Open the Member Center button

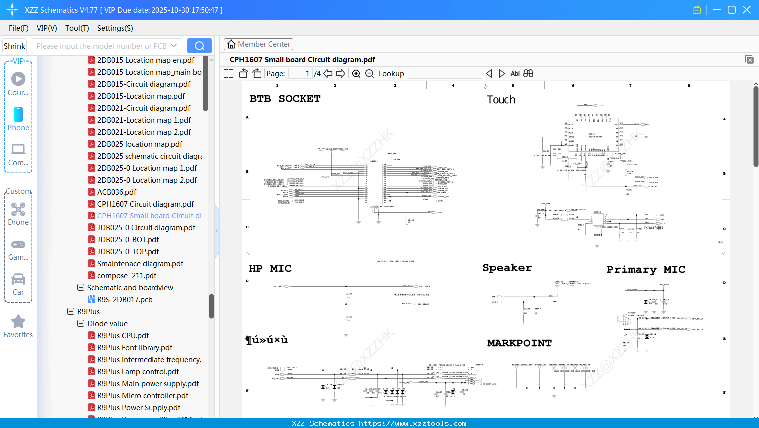click(x=258, y=44)
